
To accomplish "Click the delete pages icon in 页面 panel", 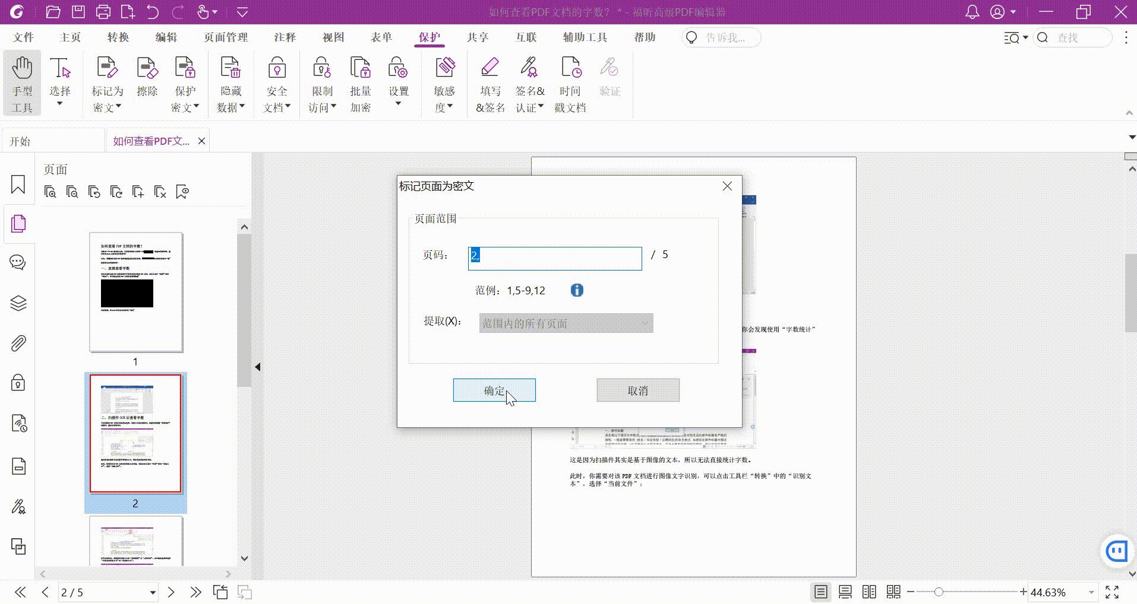I will [x=160, y=192].
